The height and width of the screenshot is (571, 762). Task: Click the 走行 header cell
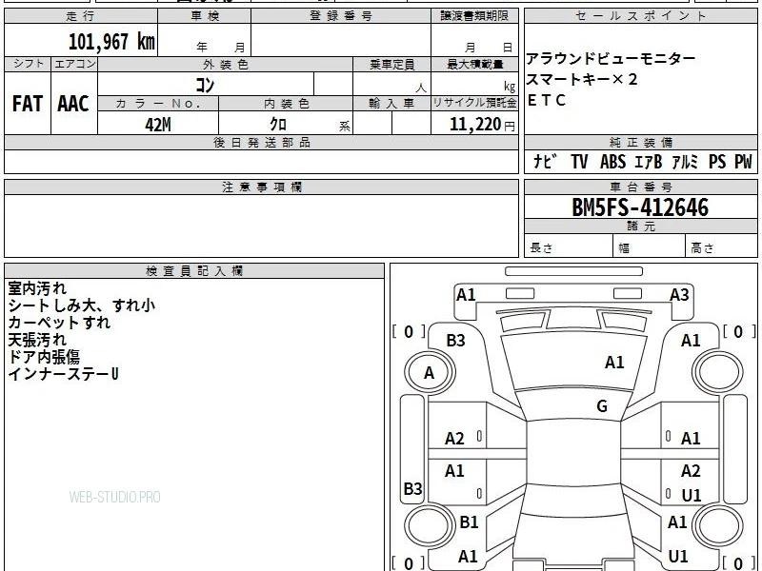pyautogui.click(x=81, y=16)
